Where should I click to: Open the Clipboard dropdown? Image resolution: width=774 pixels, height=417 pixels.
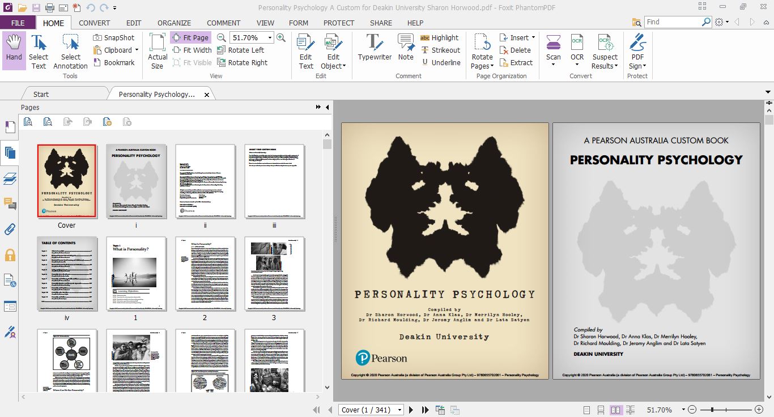coord(137,50)
